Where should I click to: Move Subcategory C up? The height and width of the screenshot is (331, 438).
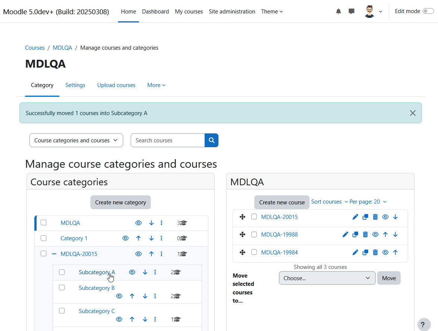[x=132, y=319]
